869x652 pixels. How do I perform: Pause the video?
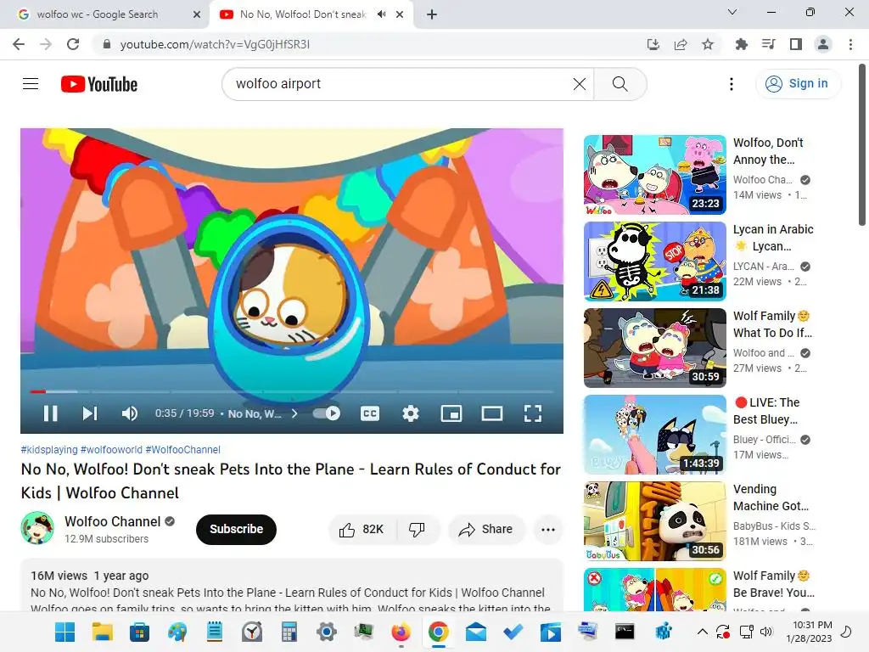(x=50, y=413)
